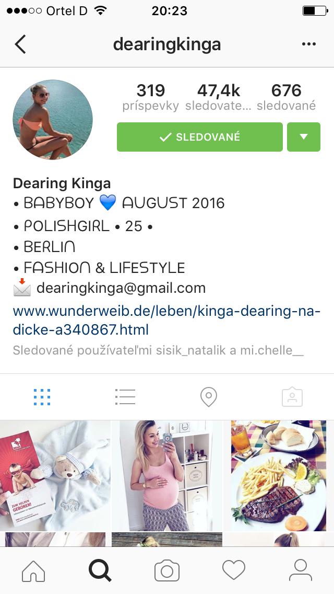
Task: Open the round profile picture
Action: [x=53, y=120]
